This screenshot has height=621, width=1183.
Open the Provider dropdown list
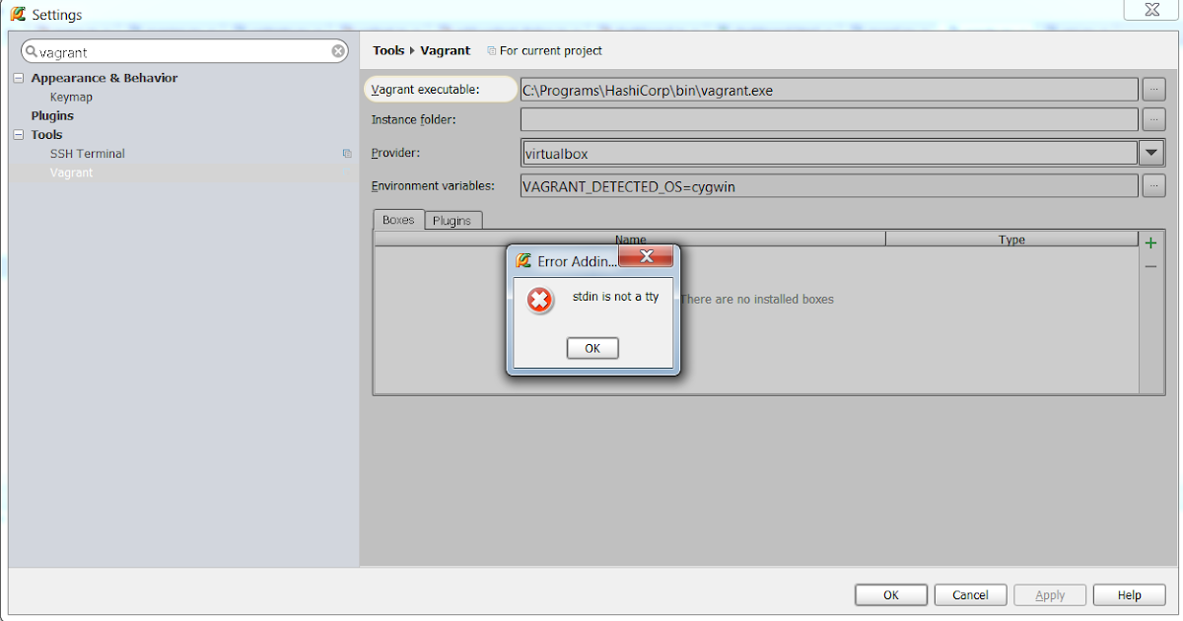point(1151,153)
